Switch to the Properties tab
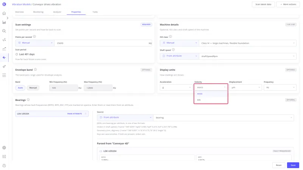Image resolution: width=303 pixels, height=170 pixels. (76, 12)
